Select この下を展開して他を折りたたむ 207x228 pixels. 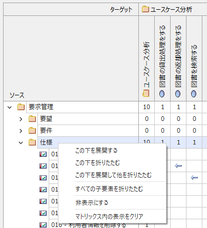(113, 175)
